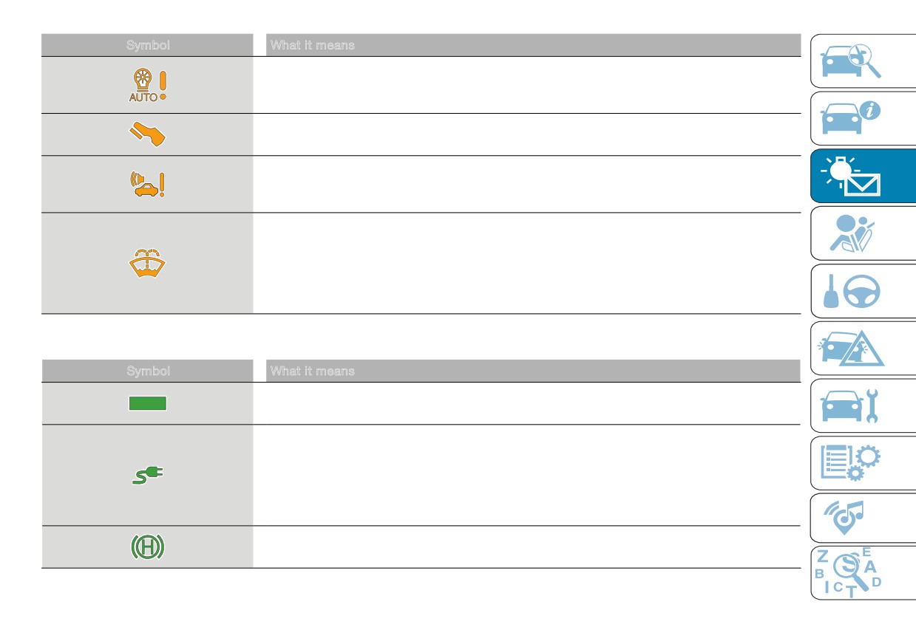This screenshot has width=916, height=644.
Task: Open the emergency hazard triangle tab
Action: [x=863, y=348]
